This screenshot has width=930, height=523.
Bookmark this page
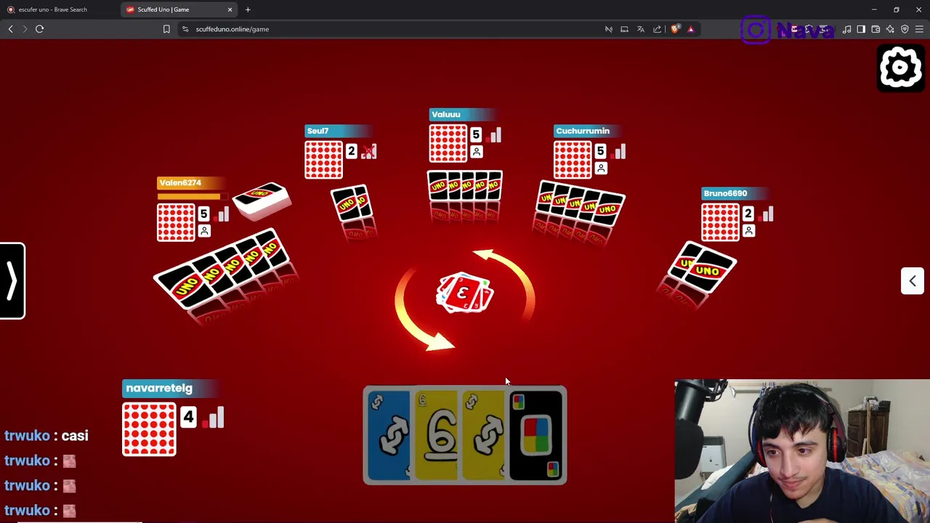pyautogui.click(x=166, y=29)
